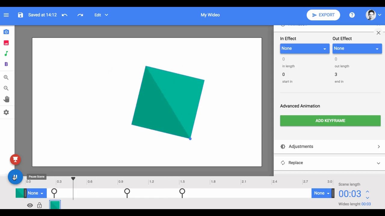Open the green music note audio icon
This screenshot has height=216, width=385.
click(x=6, y=54)
